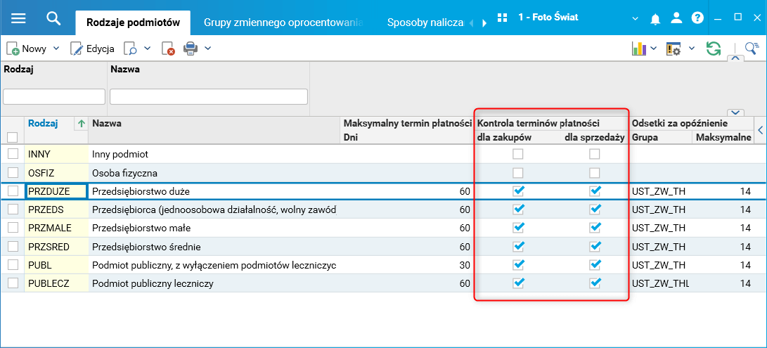Switch to Grupy zmiennego oprocentowania tab

coord(283,22)
